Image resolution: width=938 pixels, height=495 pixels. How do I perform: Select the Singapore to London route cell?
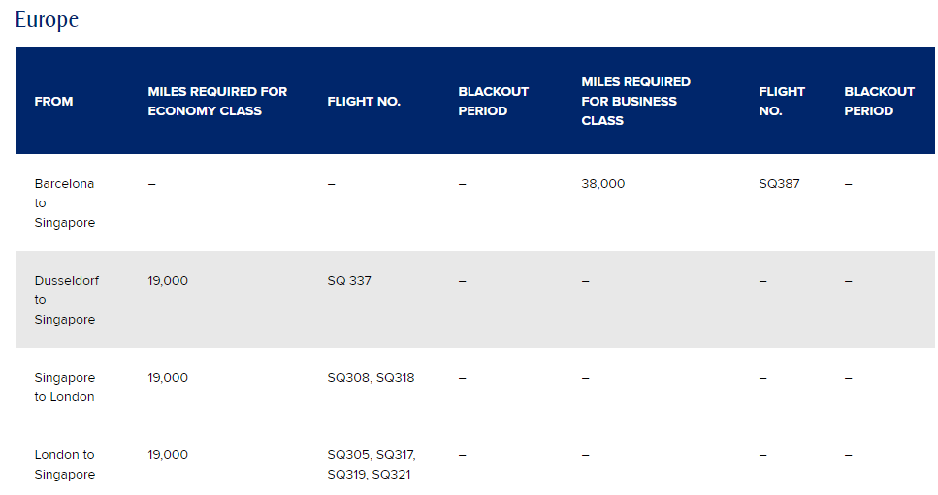64,387
